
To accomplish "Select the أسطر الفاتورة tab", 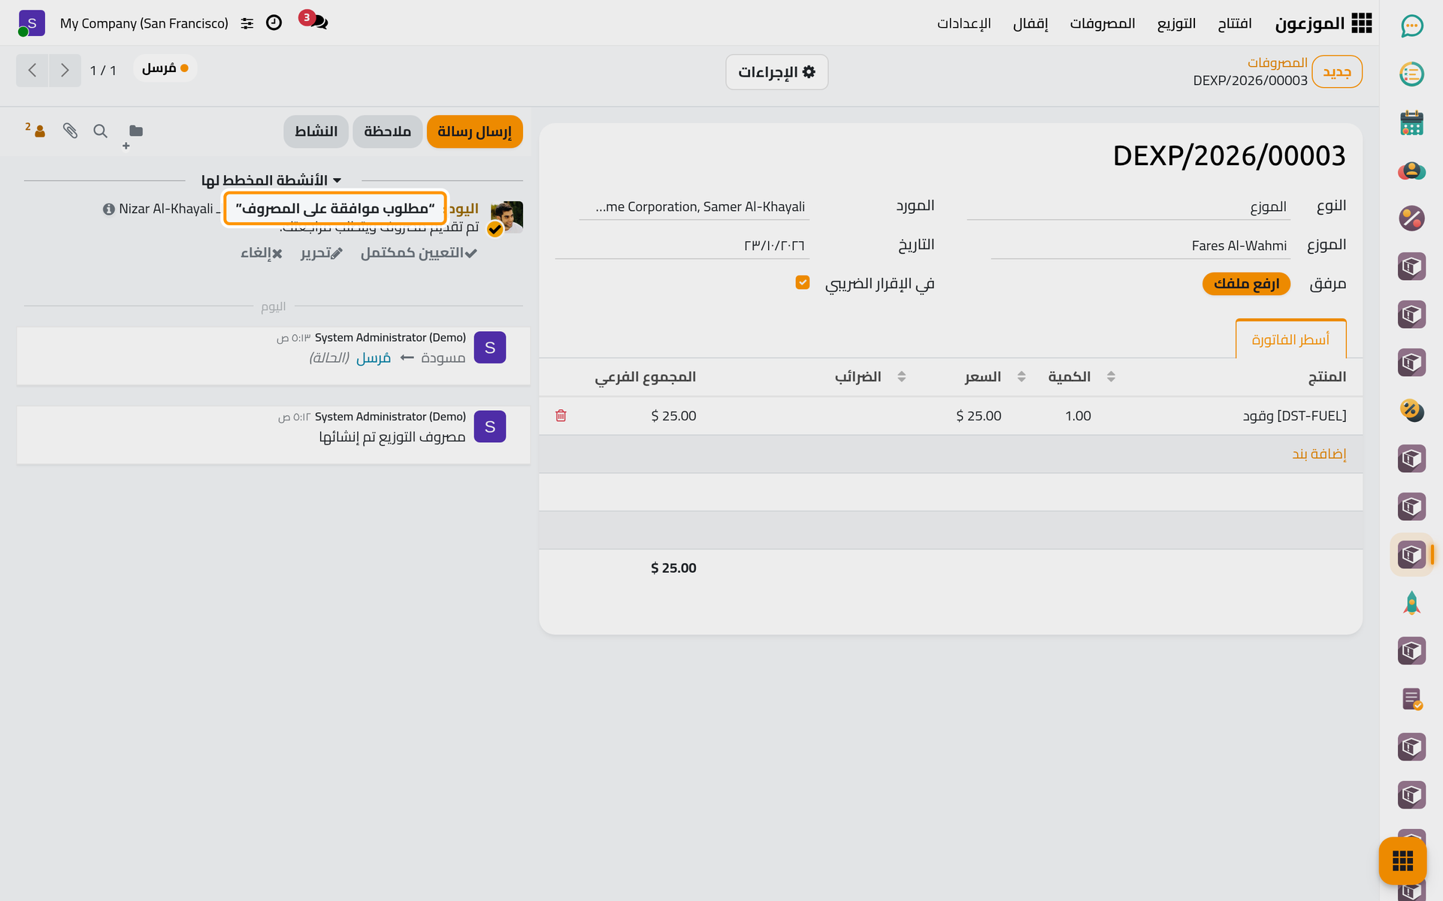I will pos(1290,339).
